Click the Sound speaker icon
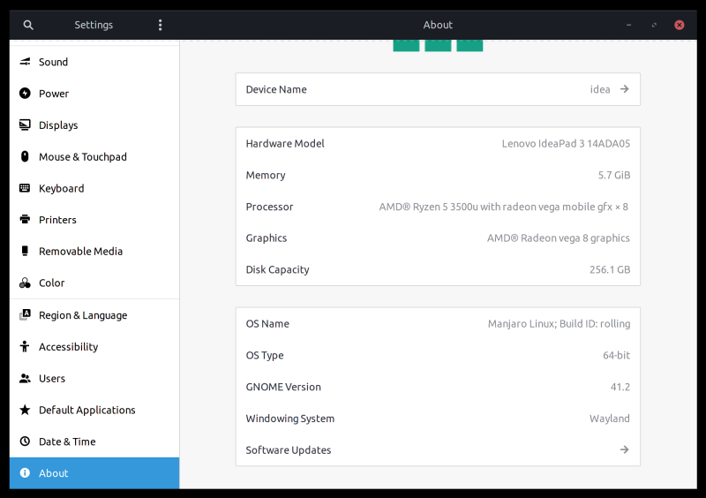The image size is (706, 498). pyautogui.click(x=25, y=62)
